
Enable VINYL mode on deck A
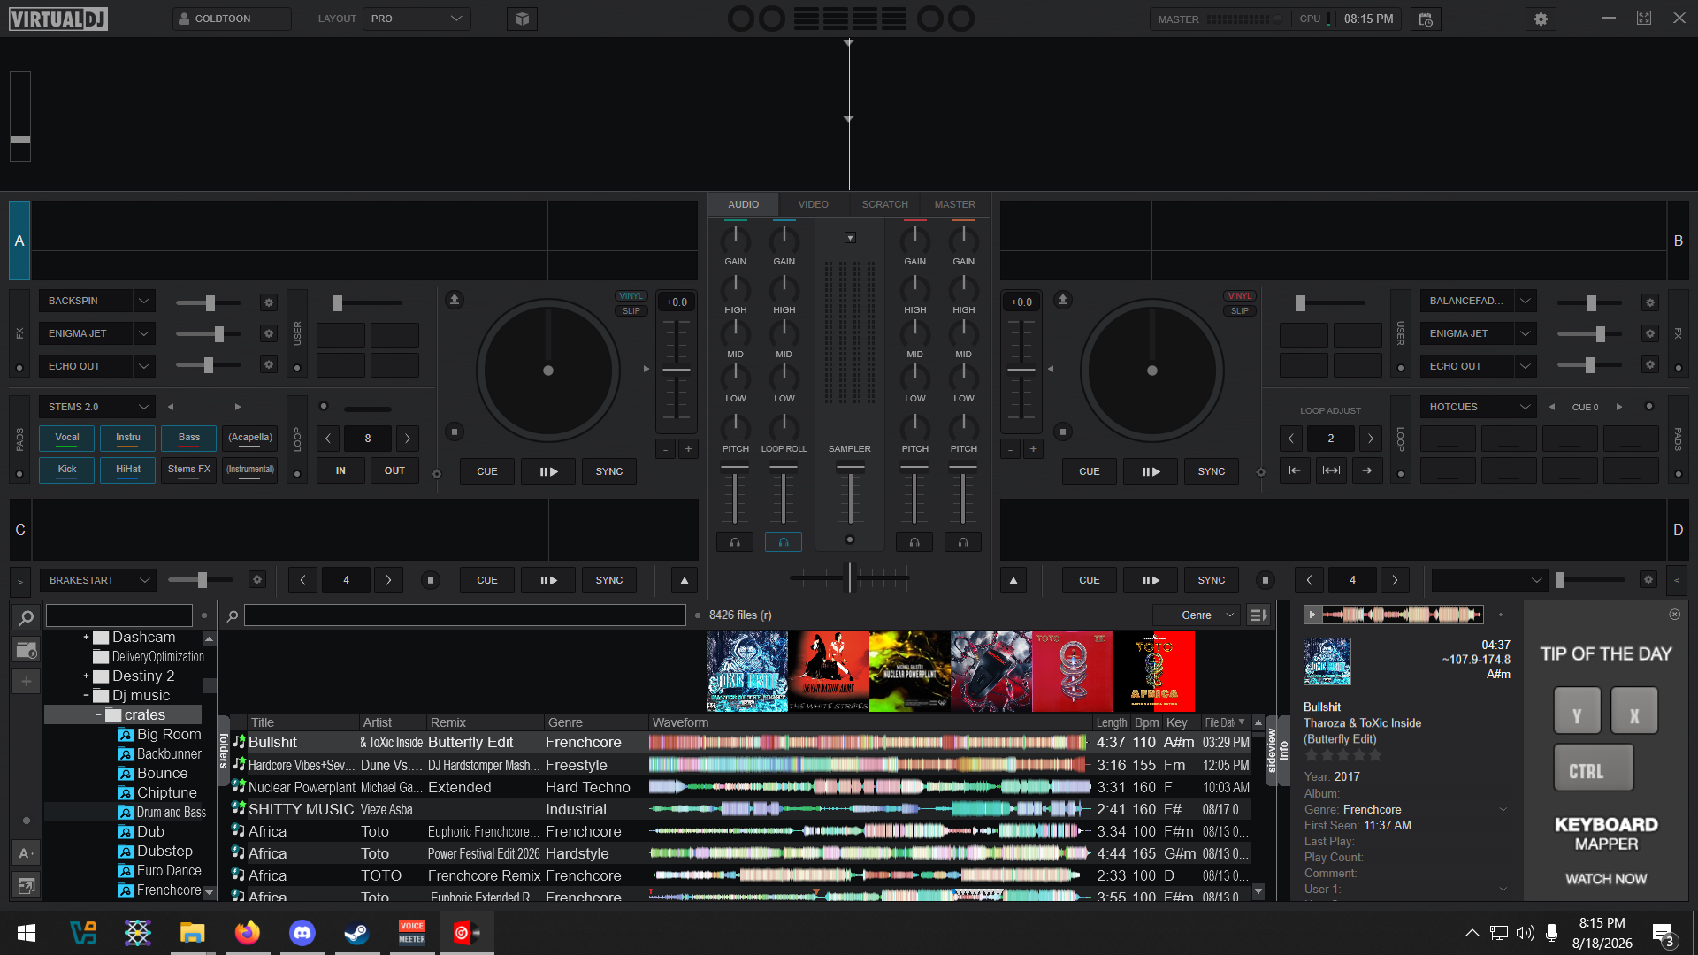[x=631, y=296]
